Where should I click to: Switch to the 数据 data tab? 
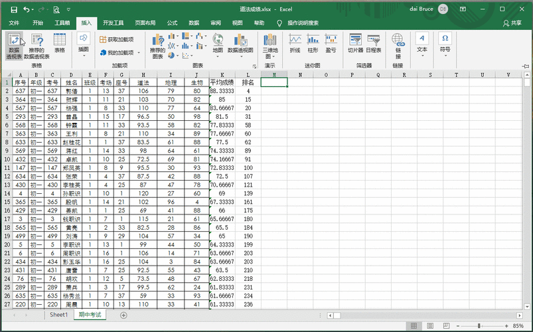click(x=194, y=23)
